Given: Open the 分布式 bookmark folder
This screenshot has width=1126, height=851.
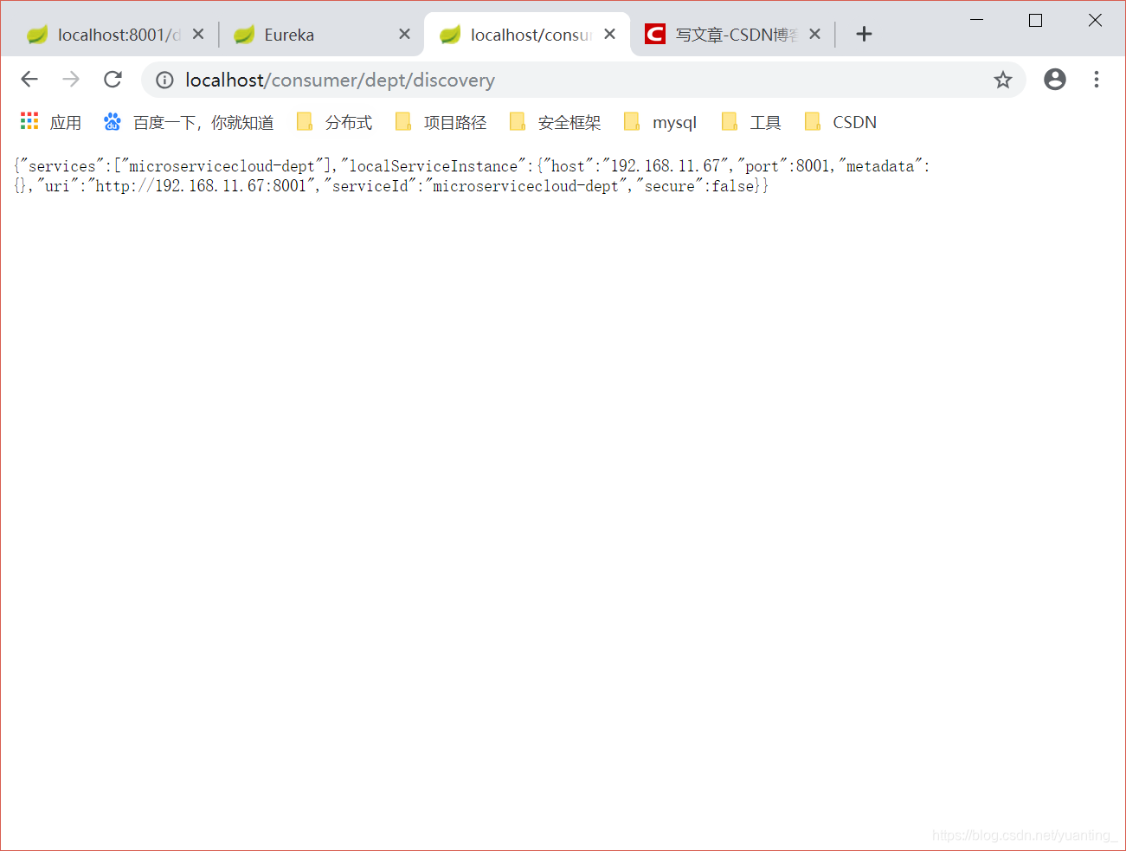Looking at the screenshot, I should (x=334, y=122).
